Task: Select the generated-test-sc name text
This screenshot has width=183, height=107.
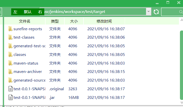Action: 30,46
